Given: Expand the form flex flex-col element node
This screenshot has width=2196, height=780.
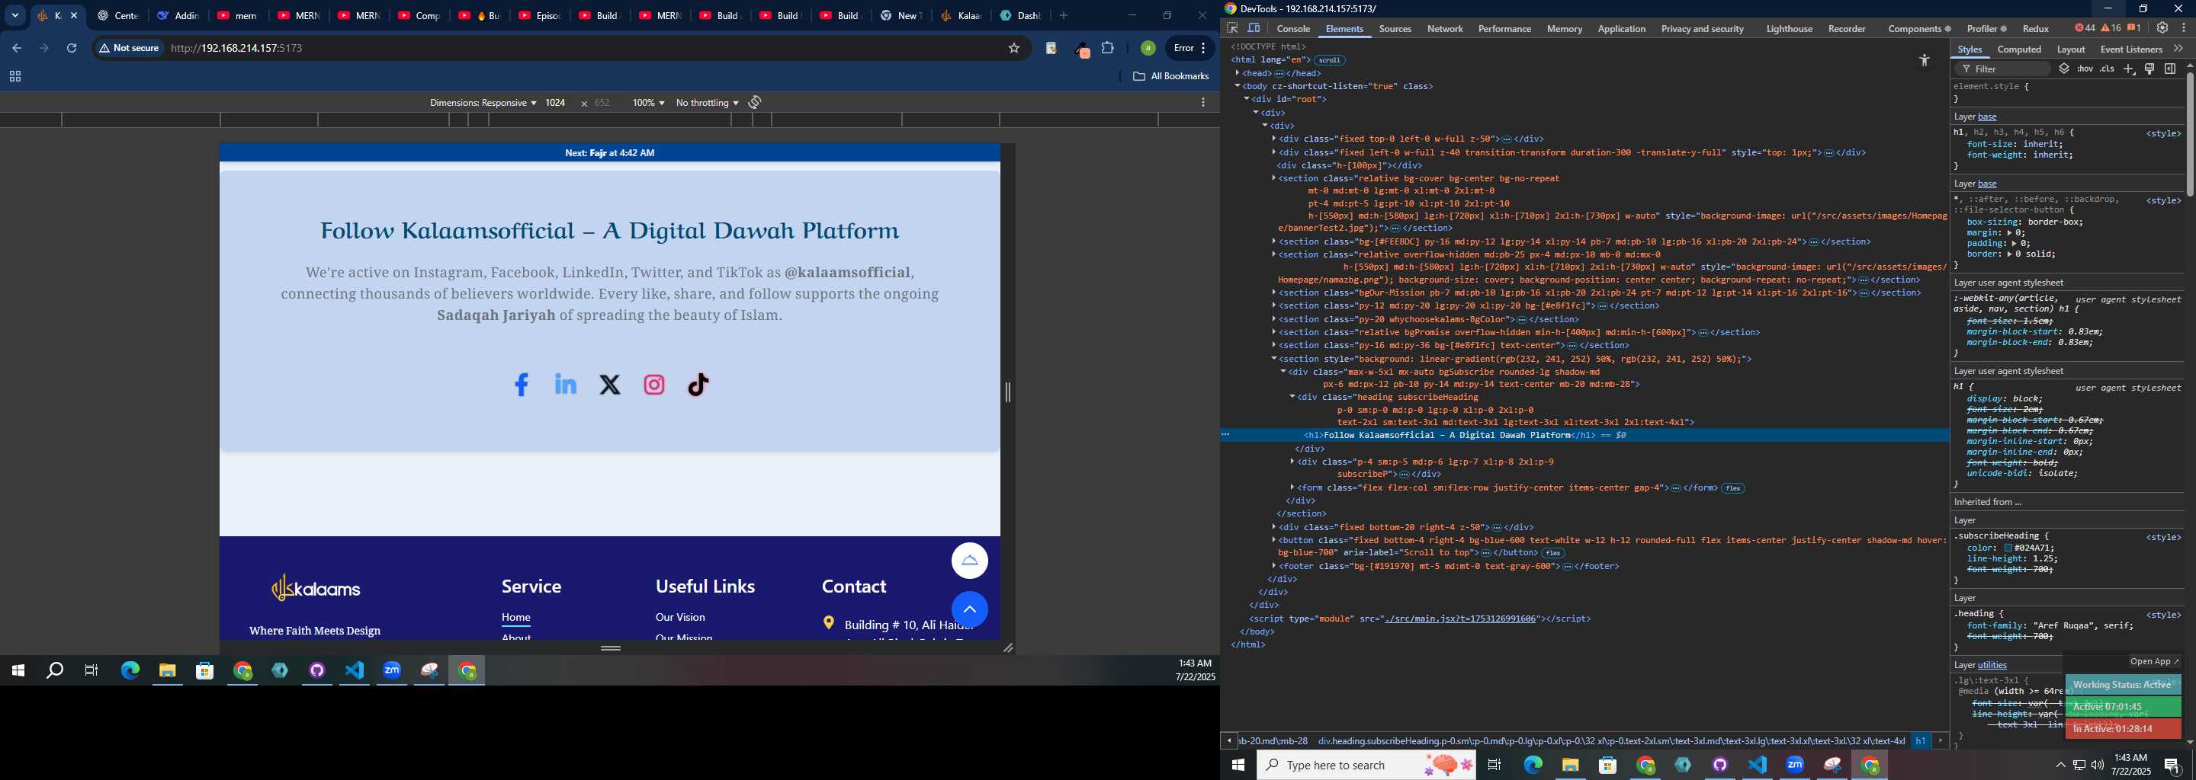Looking at the screenshot, I should click(1292, 488).
